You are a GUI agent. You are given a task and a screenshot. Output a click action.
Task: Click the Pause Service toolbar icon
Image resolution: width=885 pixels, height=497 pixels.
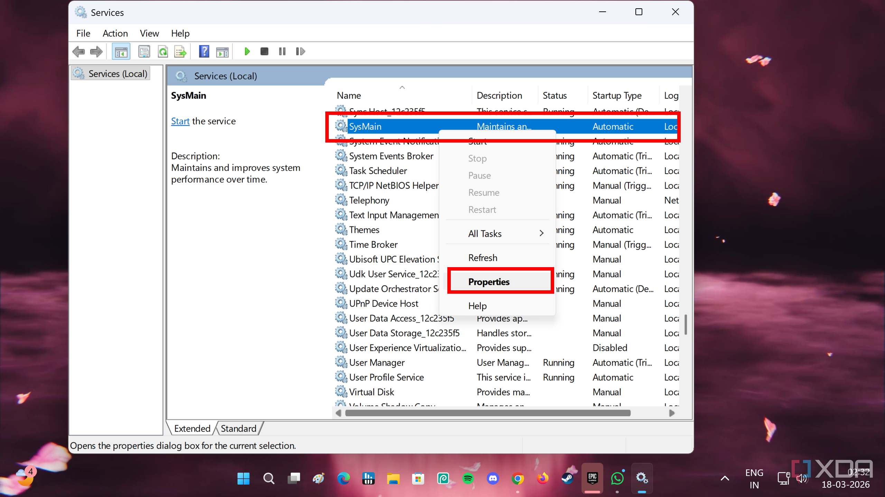pos(282,52)
